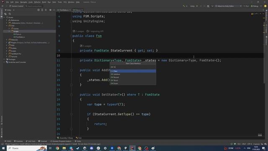The width and height of the screenshot is (268, 151).
Task: Expand the Prefabs folder
Action: point(7,48)
